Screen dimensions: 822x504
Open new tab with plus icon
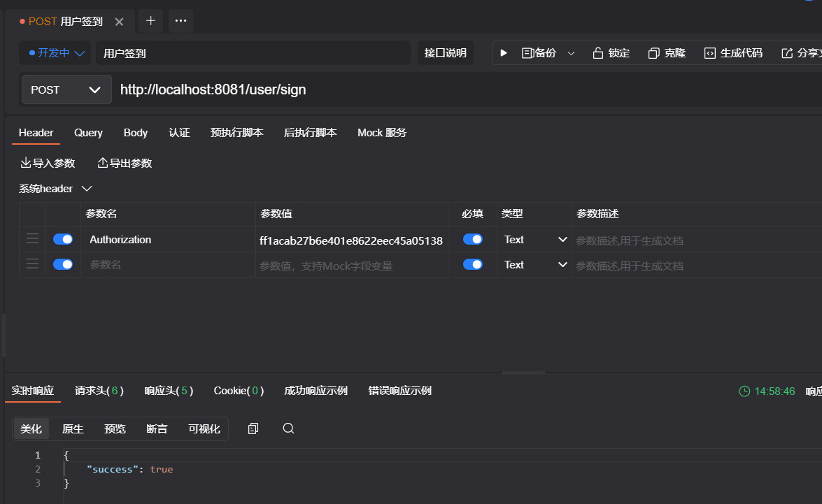point(150,21)
